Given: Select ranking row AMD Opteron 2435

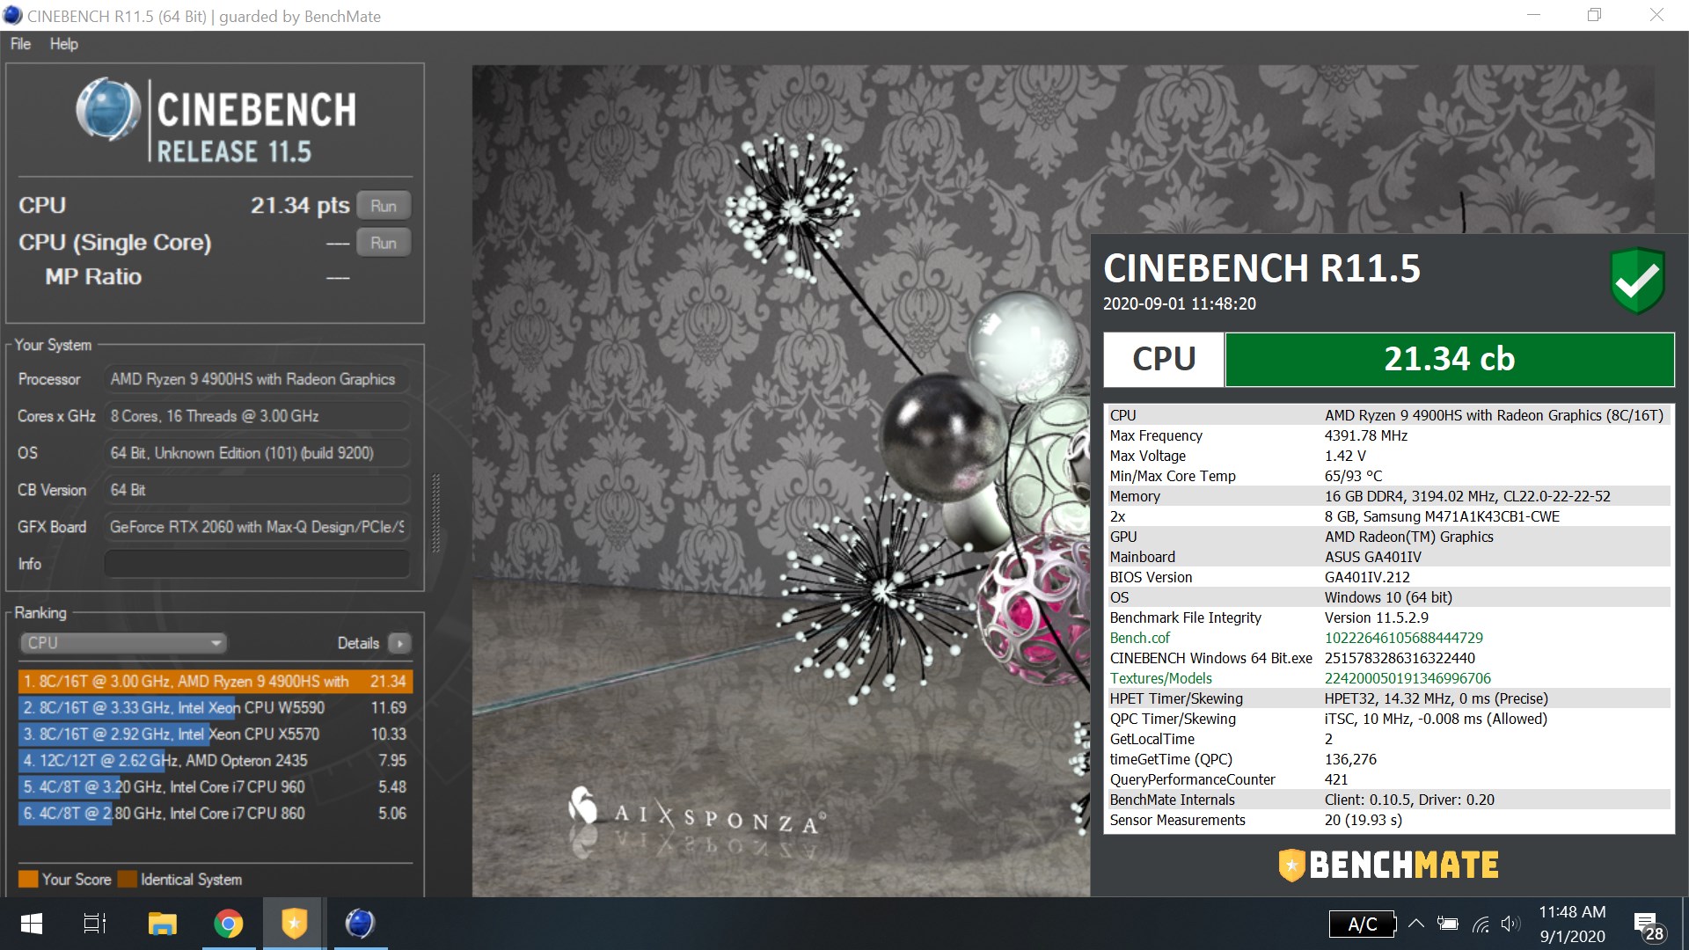Looking at the screenshot, I should pyautogui.click(x=215, y=760).
